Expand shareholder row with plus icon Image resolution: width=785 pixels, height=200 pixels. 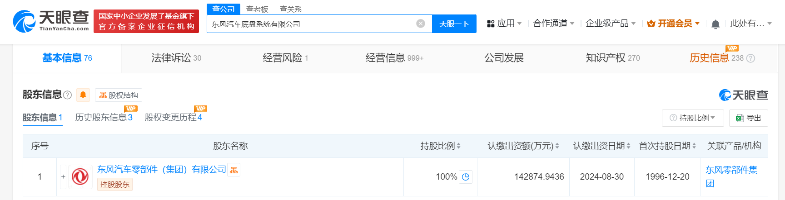pos(63,176)
